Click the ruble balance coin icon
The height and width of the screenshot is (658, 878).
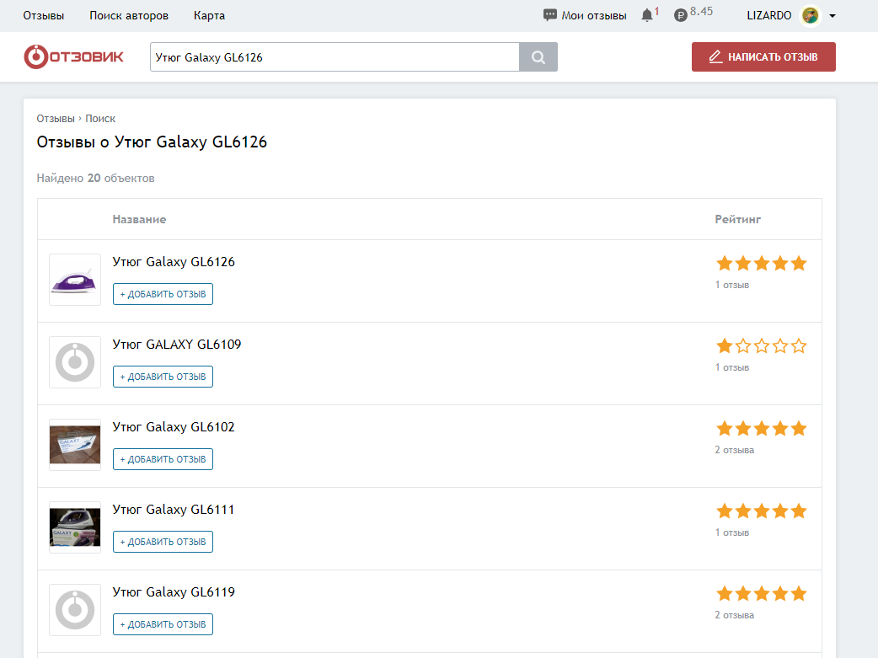point(680,15)
